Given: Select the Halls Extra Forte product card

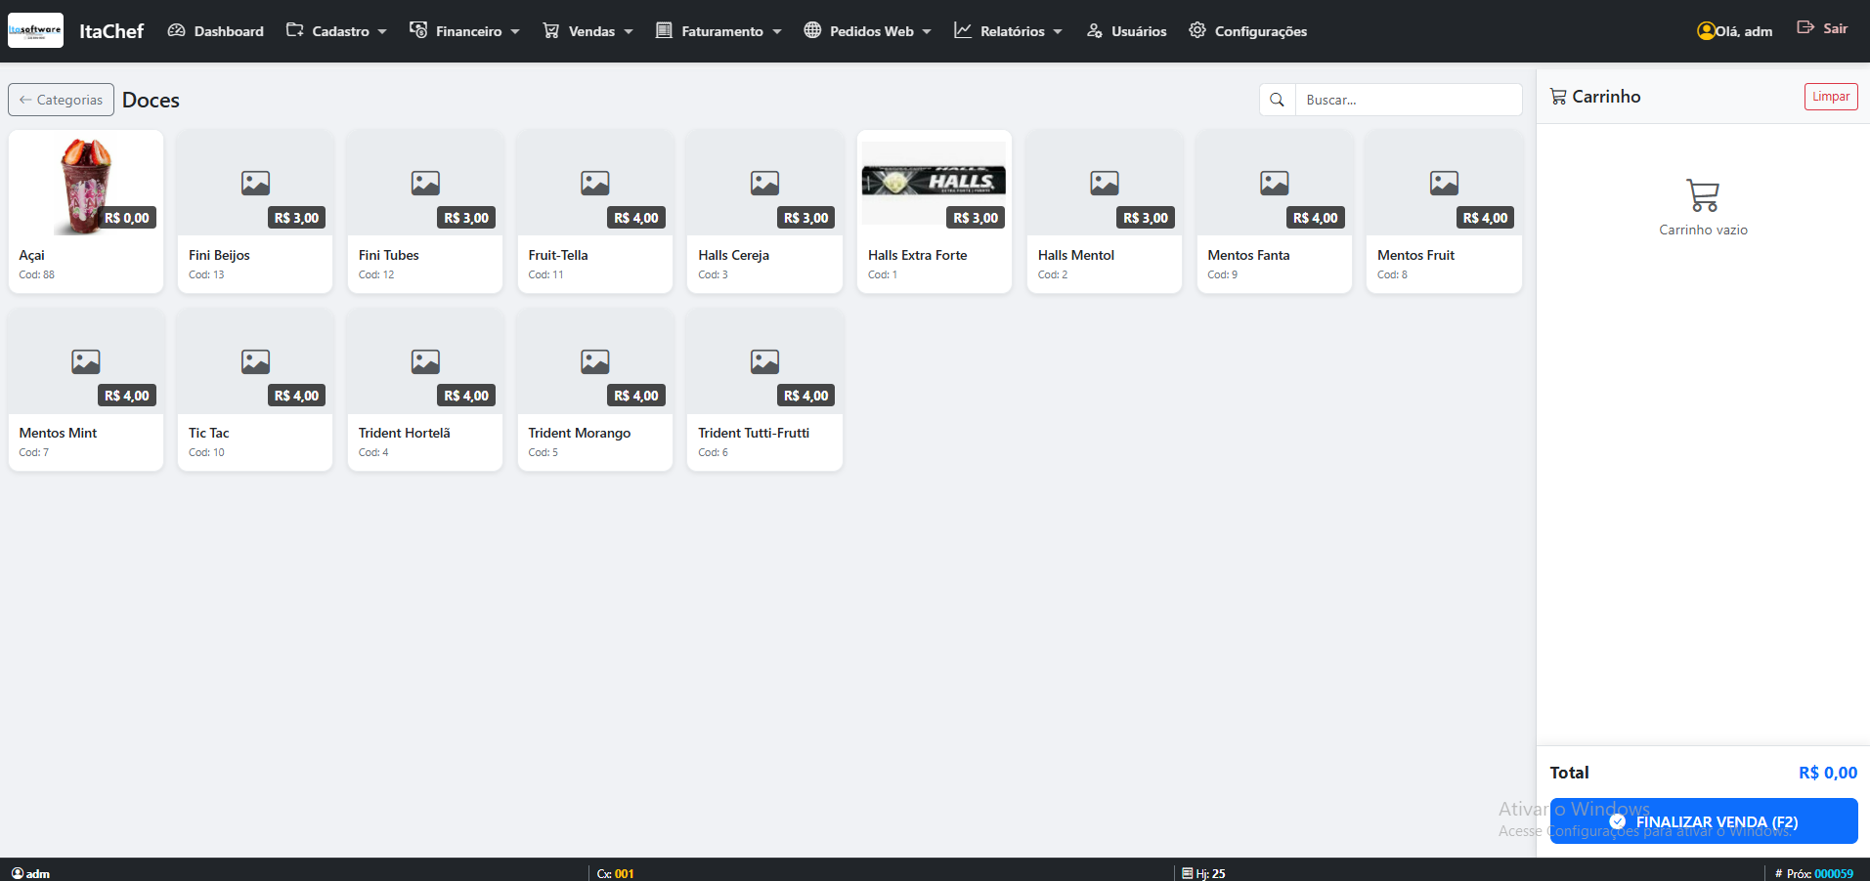Looking at the screenshot, I should [934, 211].
